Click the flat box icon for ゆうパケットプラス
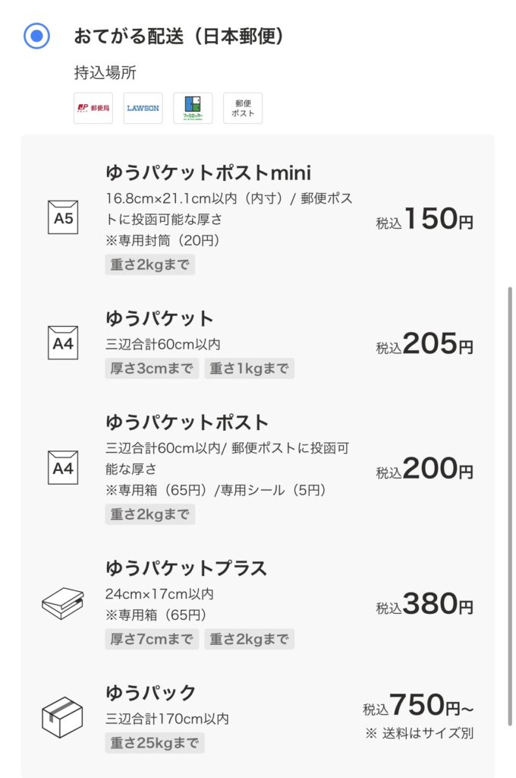Image resolution: width=516 pixels, height=778 pixels. point(62,602)
